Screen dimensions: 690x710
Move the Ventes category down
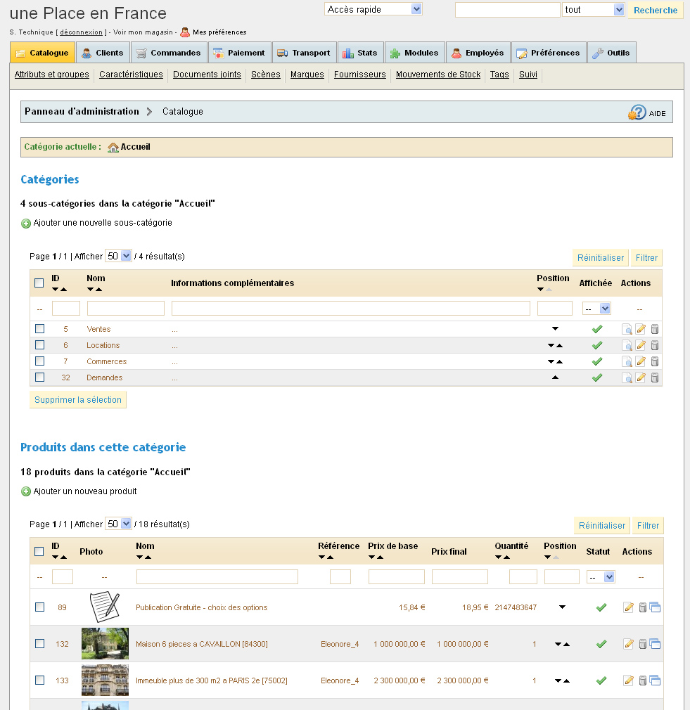tap(555, 329)
